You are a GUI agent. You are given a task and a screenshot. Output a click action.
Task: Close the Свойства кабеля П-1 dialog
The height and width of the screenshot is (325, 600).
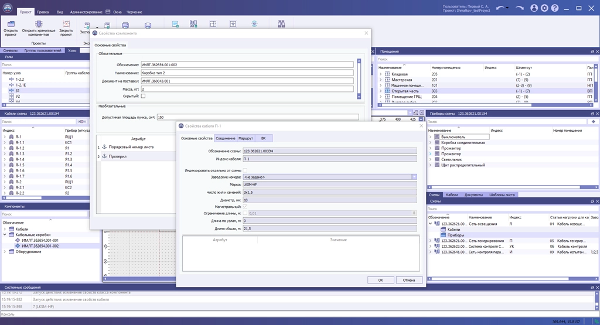(421, 126)
